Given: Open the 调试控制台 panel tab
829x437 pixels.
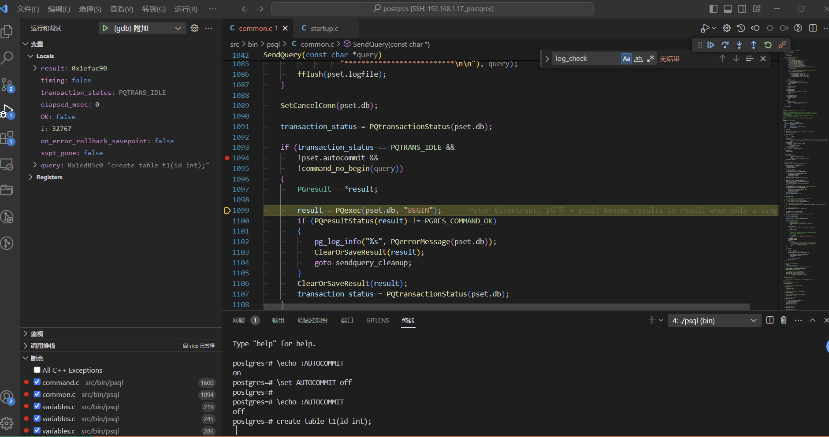Looking at the screenshot, I should [x=312, y=320].
